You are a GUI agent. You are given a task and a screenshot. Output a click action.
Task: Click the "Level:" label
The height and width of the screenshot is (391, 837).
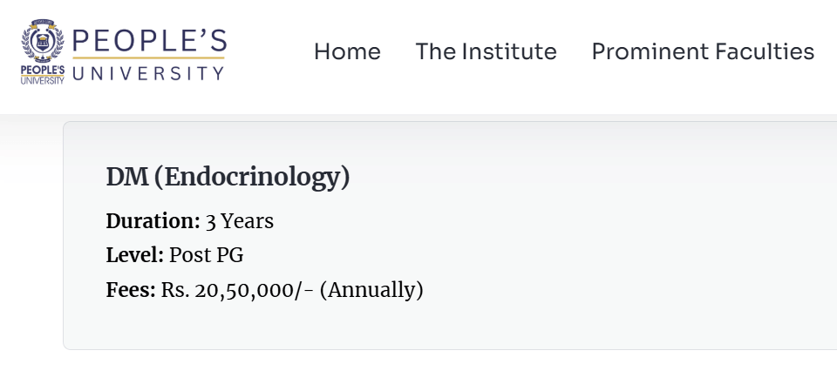coord(134,255)
